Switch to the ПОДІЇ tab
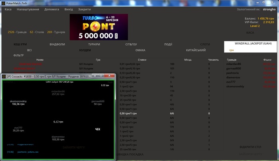Screen dimensions: 279x161 (x=168, y=45)
